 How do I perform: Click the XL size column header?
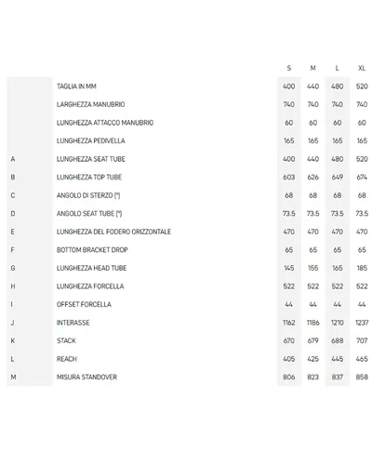click(362, 68)
